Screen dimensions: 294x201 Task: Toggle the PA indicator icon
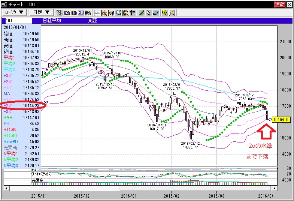[88, 13]
